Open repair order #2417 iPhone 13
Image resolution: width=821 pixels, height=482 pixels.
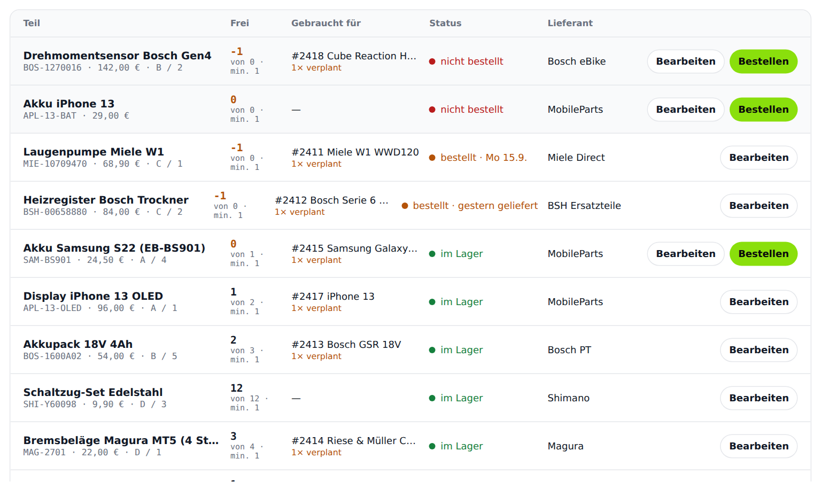(333, 297)
